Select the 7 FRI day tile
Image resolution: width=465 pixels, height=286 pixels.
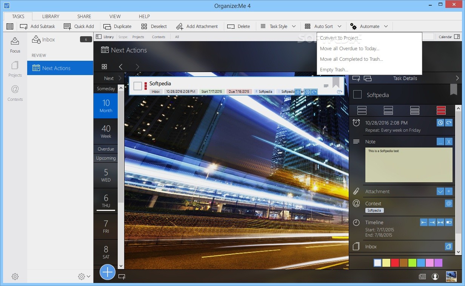[x=106, y=226]
